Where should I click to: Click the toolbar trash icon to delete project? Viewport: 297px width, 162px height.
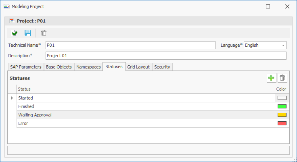tap(44, 33)
